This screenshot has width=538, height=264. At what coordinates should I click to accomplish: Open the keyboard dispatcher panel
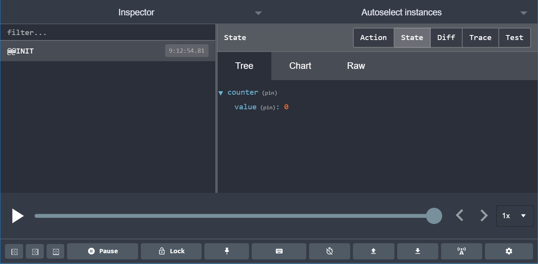point(279,251)
